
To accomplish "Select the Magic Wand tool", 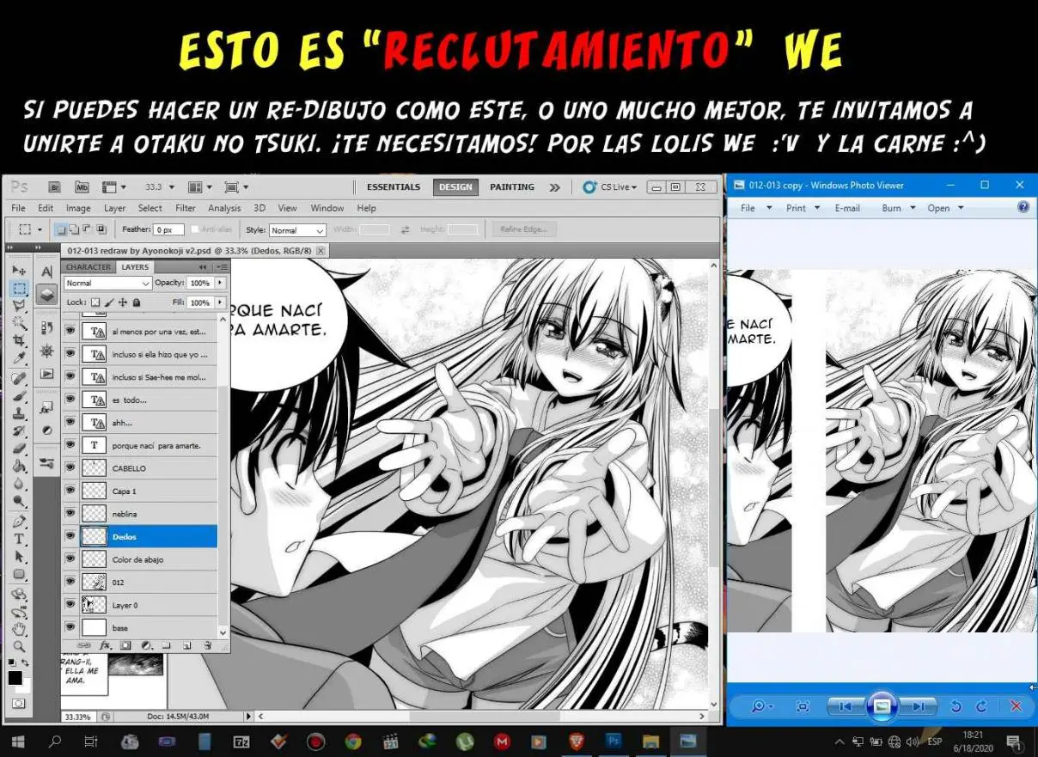I will coord(19,323).
